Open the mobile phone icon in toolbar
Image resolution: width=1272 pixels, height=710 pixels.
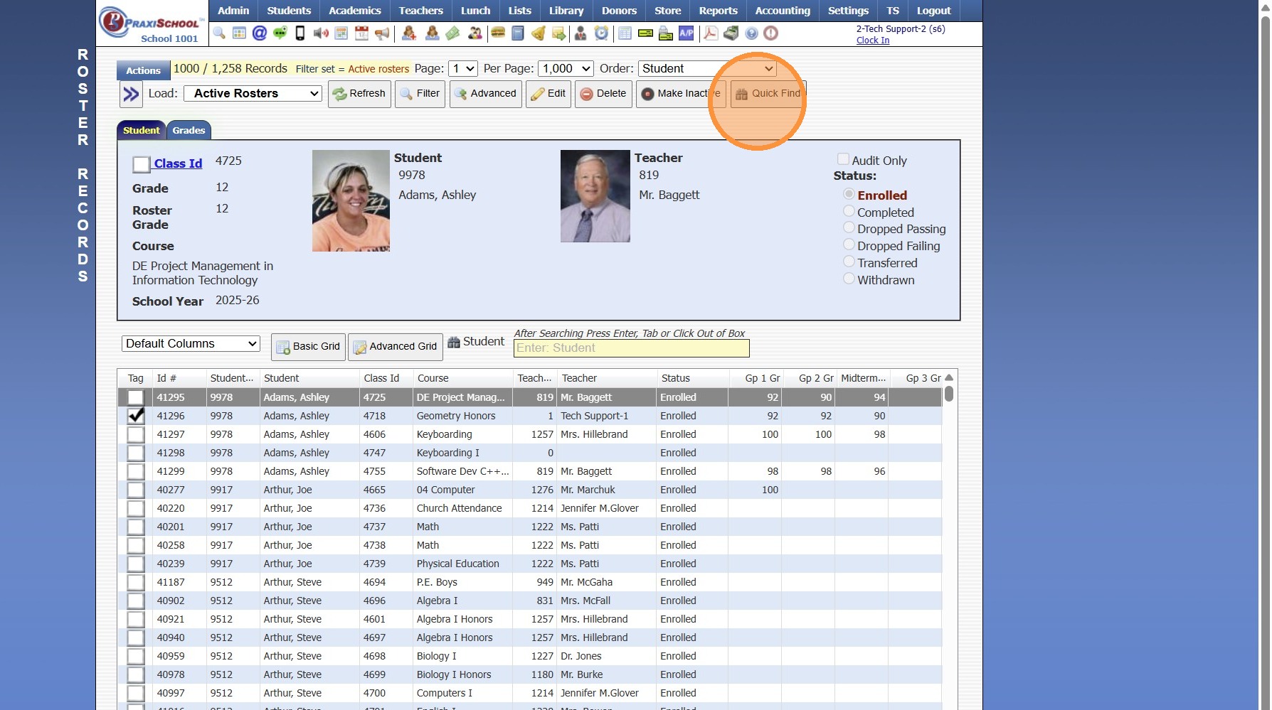tap(300, 33)
